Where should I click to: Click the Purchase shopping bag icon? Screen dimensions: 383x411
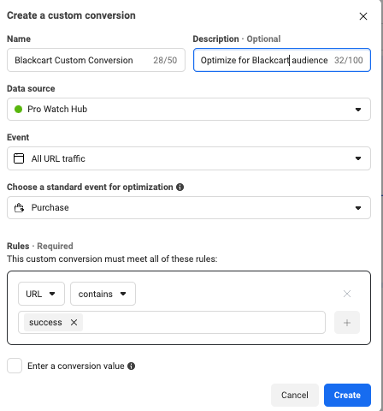pos(19,207)
